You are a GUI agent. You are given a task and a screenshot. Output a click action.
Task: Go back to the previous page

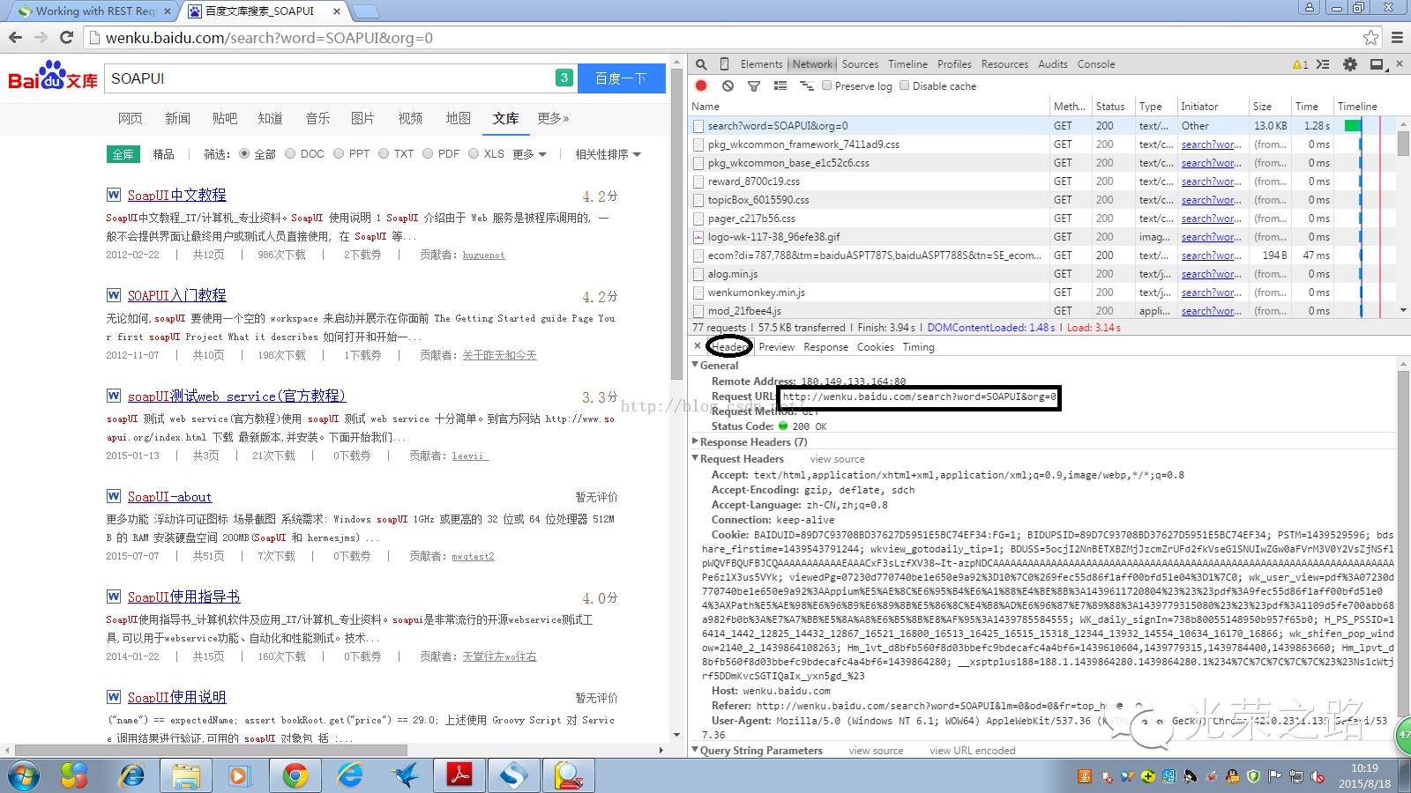[15, 37]
